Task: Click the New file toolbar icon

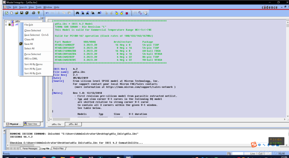Action: coord(12,13)
